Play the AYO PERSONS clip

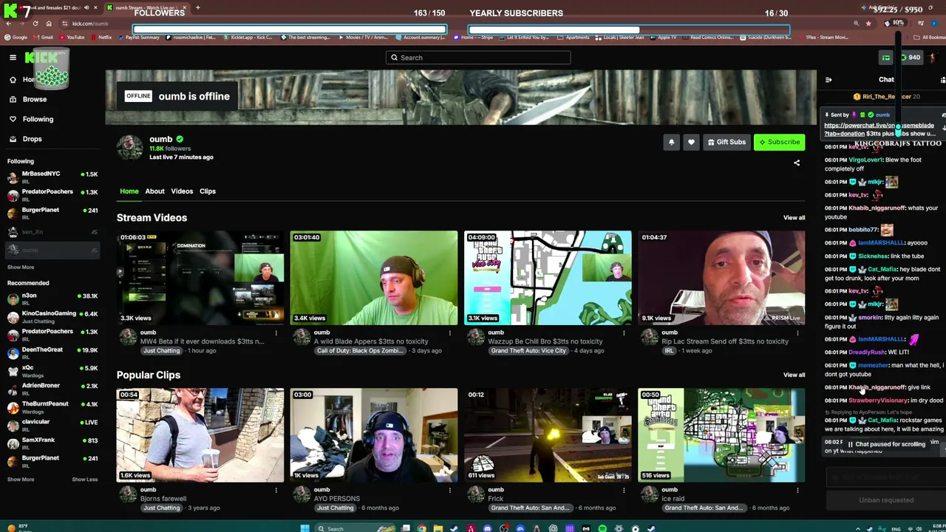coord(374,435)
